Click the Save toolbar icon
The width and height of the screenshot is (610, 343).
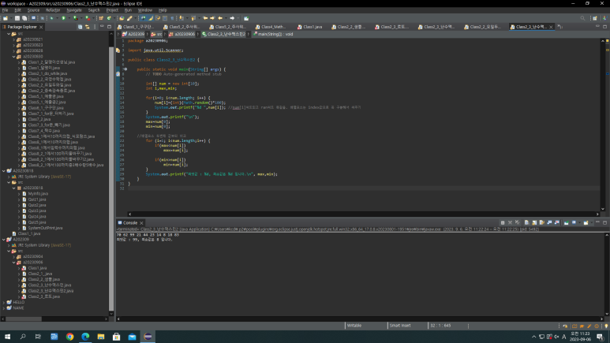click(x=17, y=18)
